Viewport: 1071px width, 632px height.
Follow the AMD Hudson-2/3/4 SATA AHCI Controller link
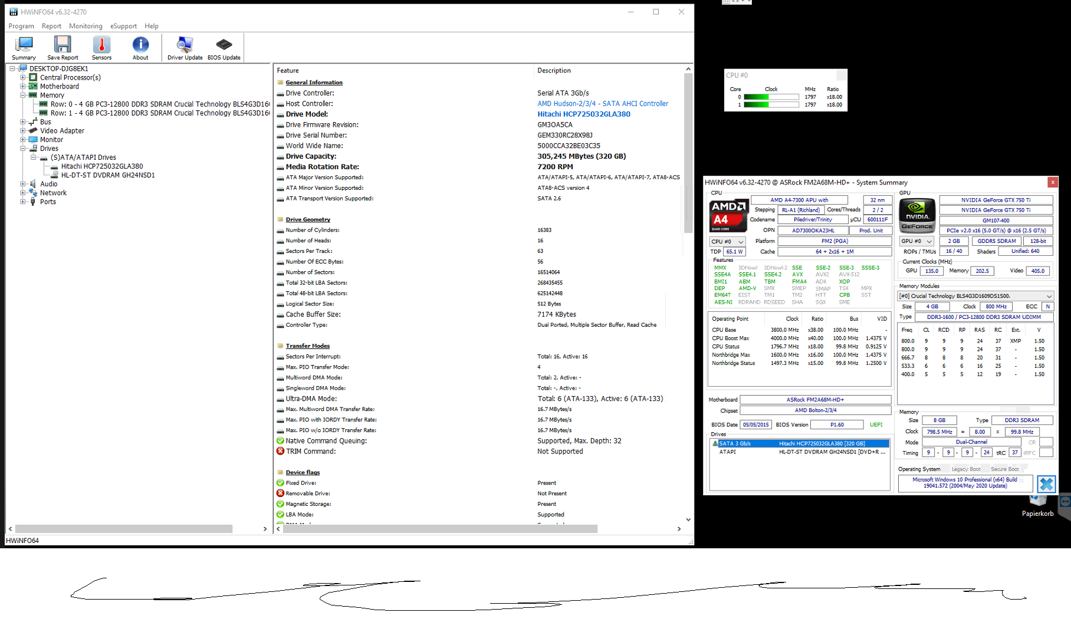pyautogui.click(x=603, y=104)
